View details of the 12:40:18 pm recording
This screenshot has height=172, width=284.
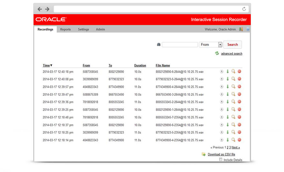233,72
